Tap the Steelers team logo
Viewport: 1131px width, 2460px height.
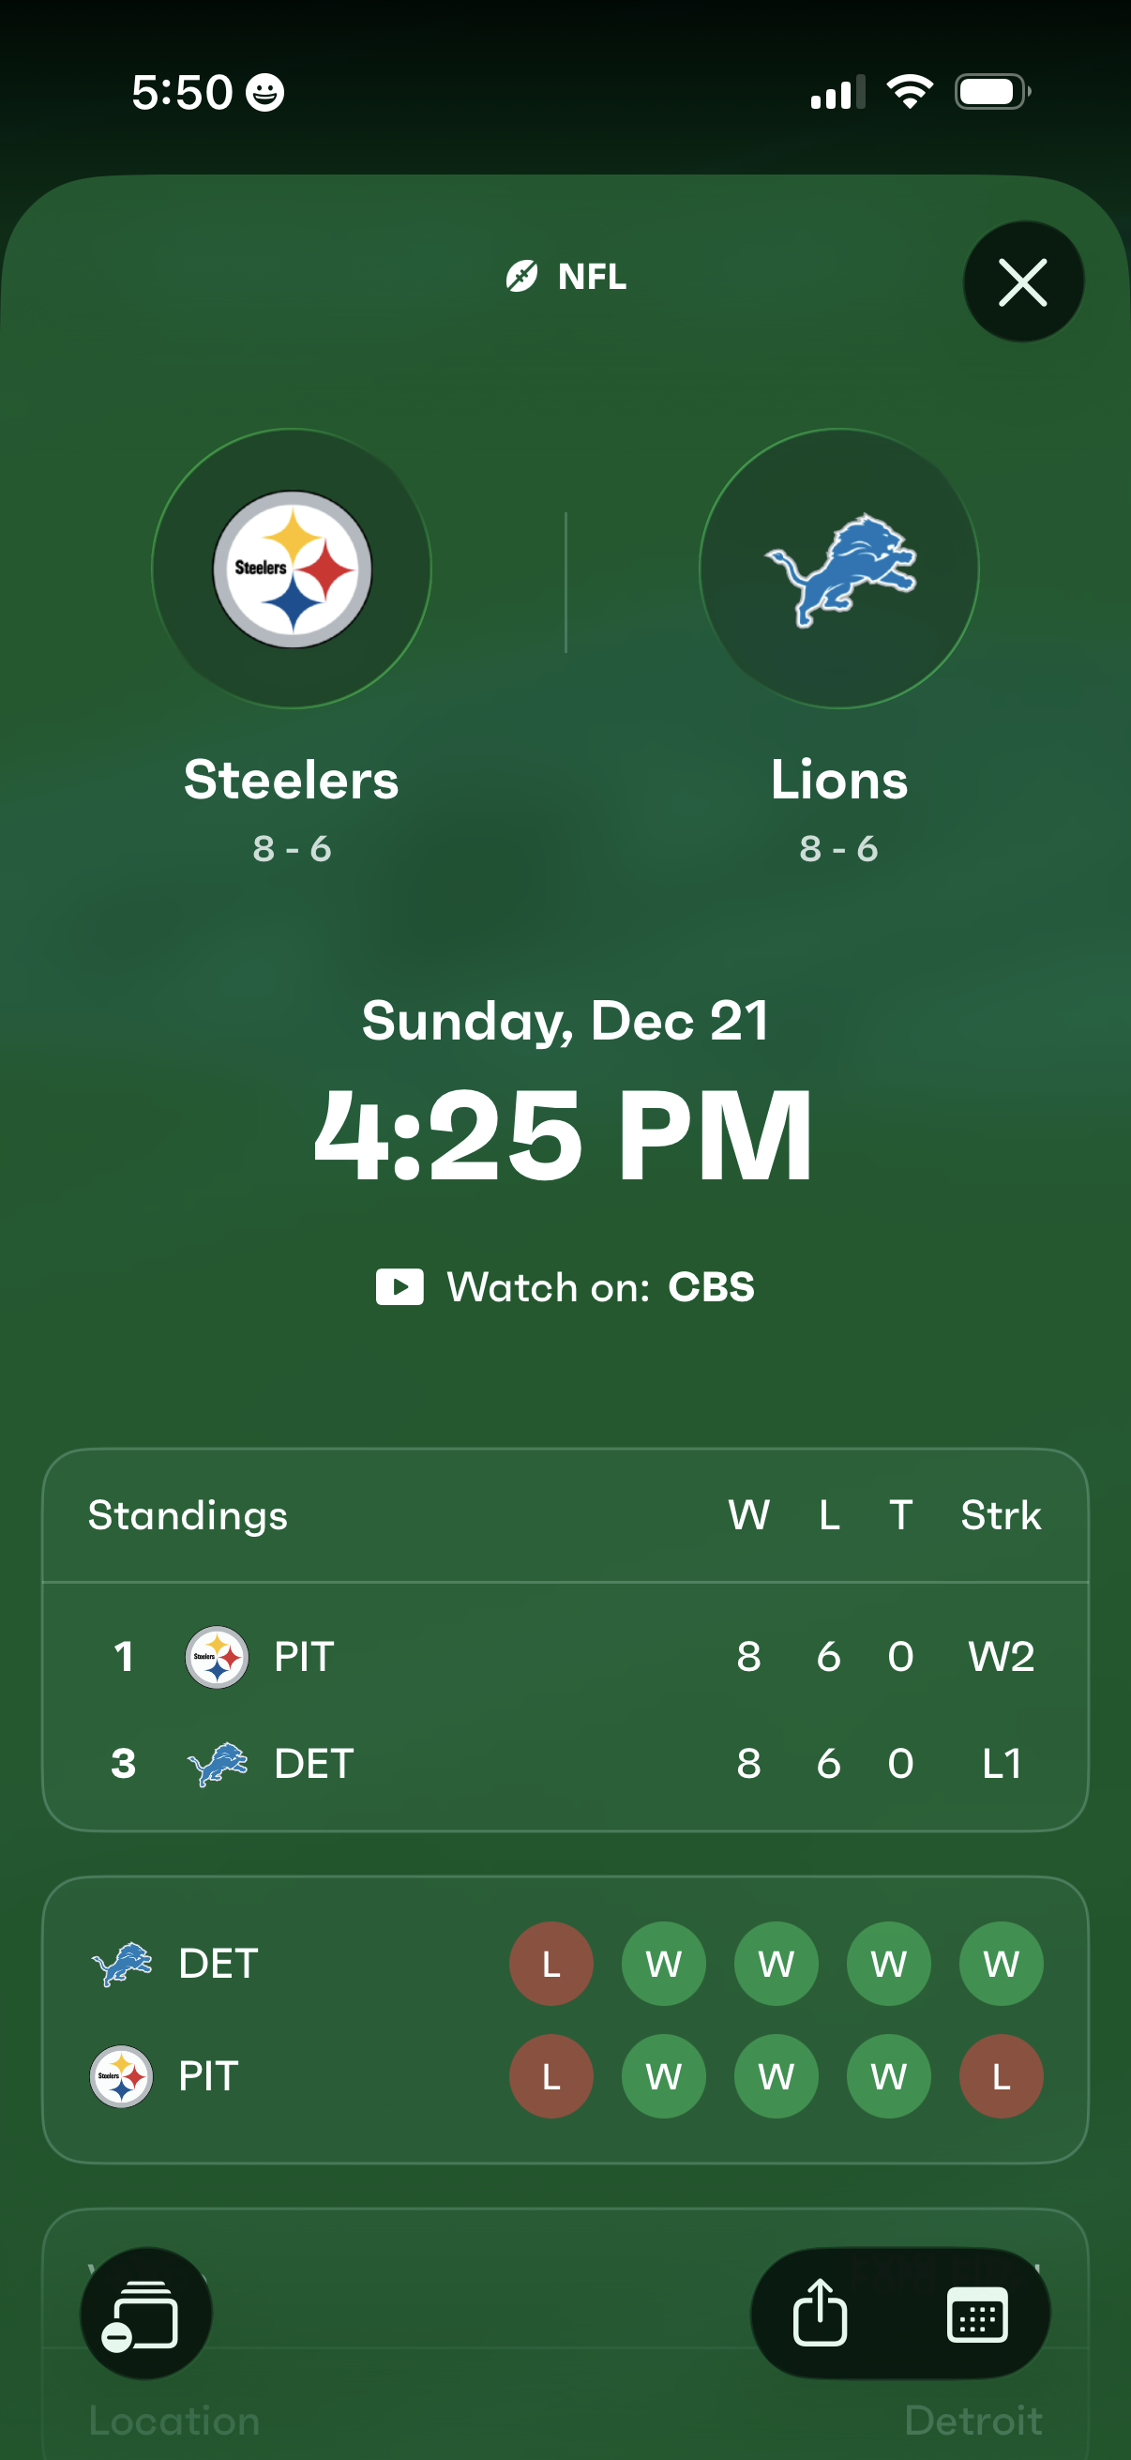coord(291,569)
